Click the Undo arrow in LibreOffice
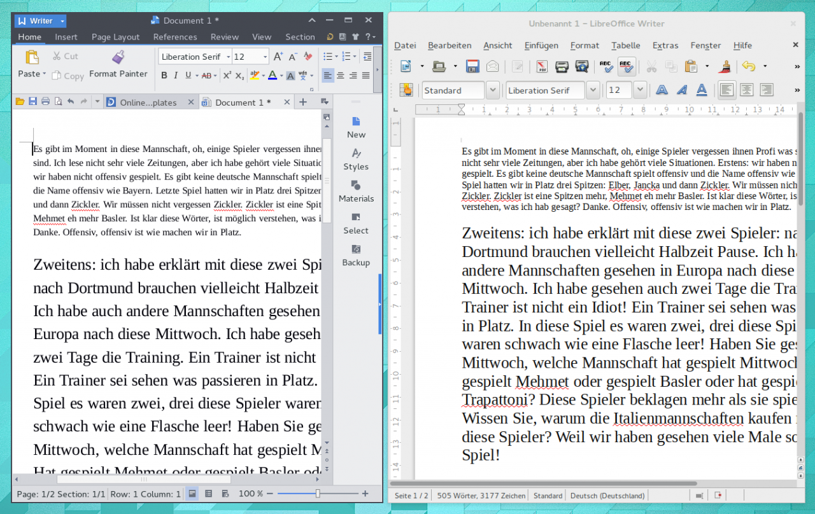The image size is (815, 514). tap(748, 66)
